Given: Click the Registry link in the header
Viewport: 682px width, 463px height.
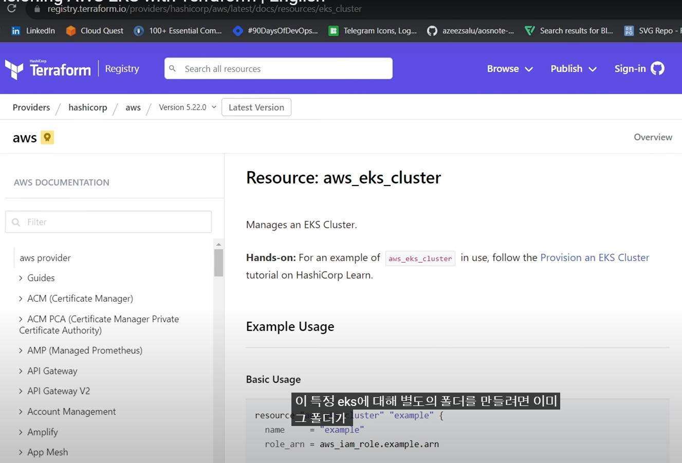Looking at the screenshot, I should (x=122, y=68).
